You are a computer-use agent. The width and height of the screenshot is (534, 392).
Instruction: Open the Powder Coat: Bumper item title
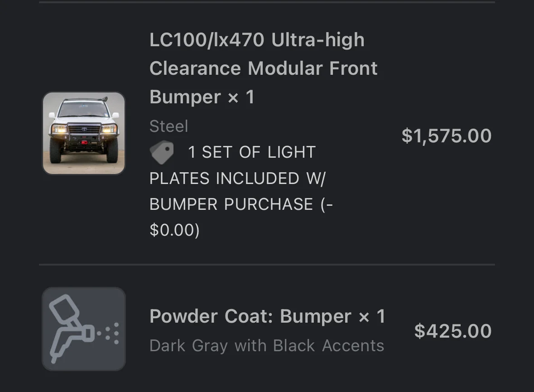[267, 316]
